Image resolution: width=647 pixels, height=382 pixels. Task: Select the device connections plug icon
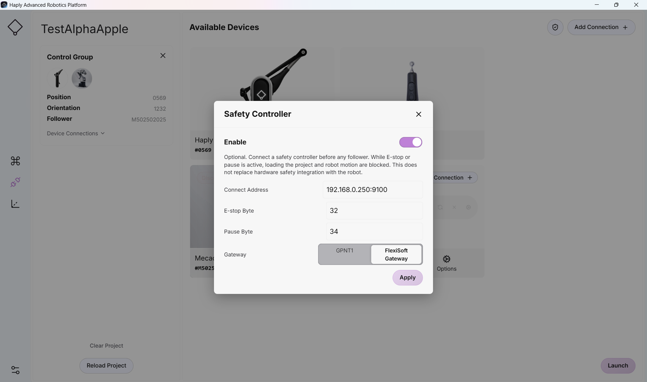coord(15,182)
